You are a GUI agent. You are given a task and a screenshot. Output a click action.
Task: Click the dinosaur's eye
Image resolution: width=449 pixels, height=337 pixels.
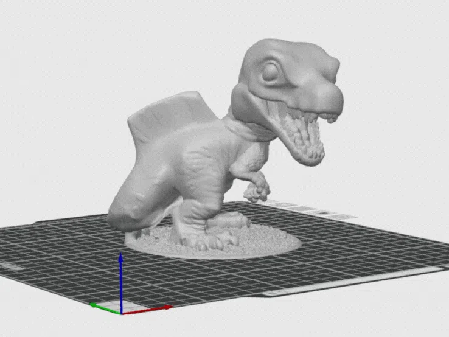pyautogui.click(x=270, y=72)
